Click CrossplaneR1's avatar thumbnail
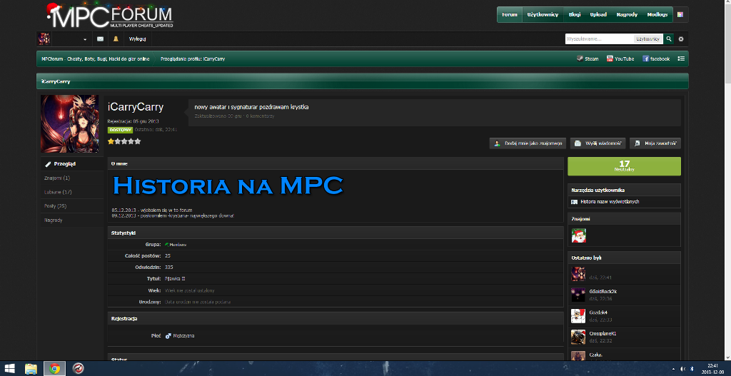 click(x=578, y=337)
